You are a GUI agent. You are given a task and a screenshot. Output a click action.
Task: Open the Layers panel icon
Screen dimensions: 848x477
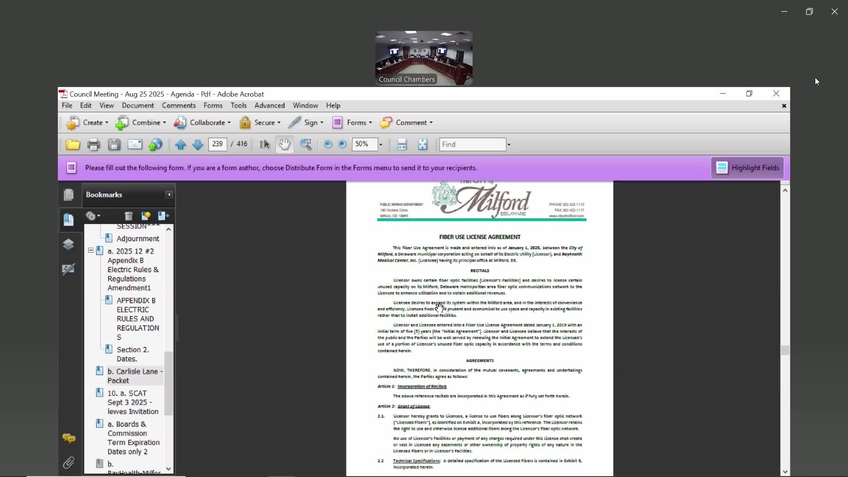click(x=68, y=245)
